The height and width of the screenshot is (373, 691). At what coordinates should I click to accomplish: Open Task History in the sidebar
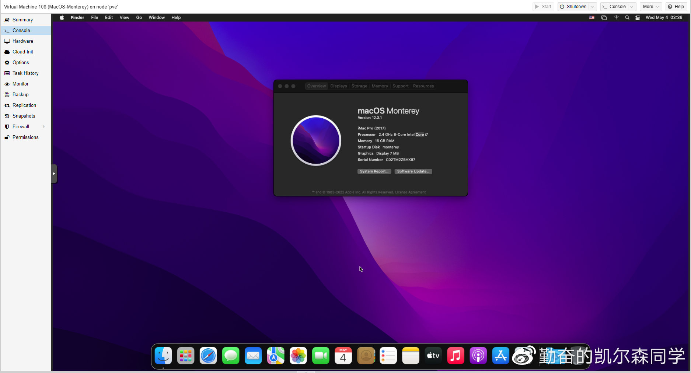tap(26, 73)
